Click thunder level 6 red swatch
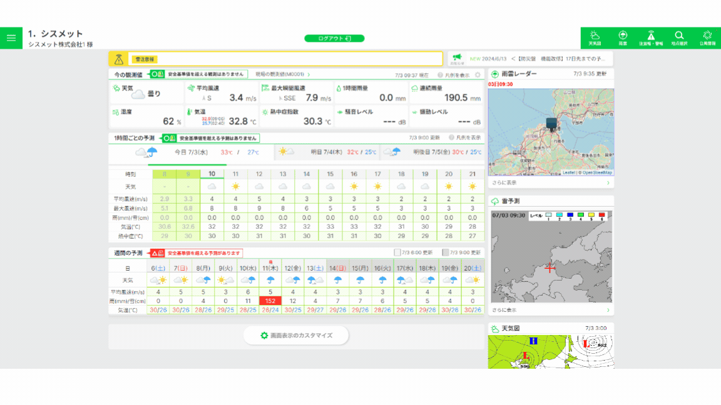 pos(602,215)
